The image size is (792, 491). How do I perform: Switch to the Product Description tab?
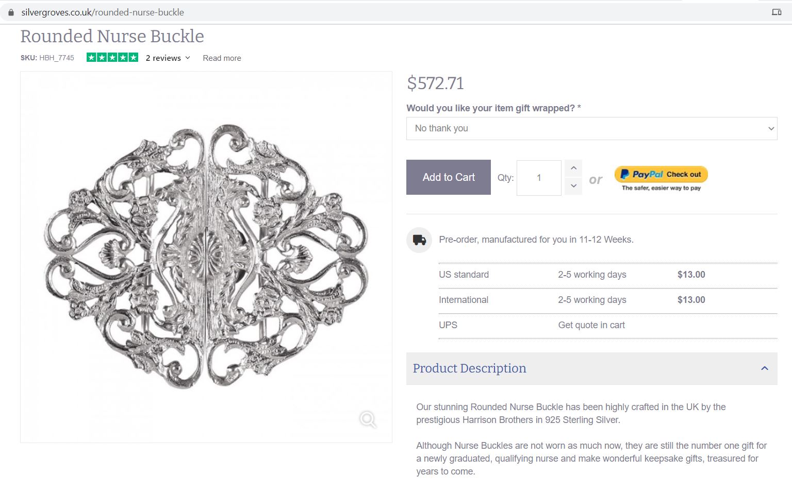[x=469, y=368]
